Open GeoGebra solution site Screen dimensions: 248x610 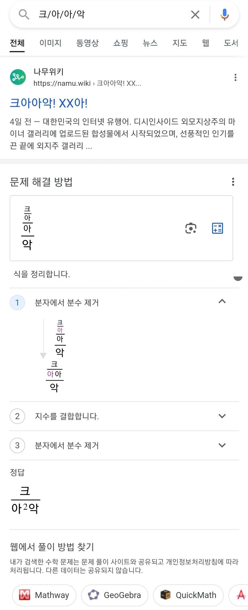tap(115, 595)
